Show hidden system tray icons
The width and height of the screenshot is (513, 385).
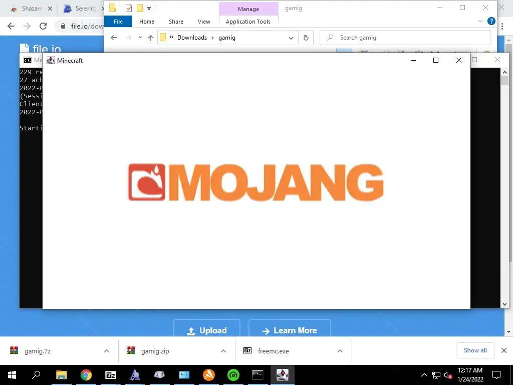click(424, 375)
